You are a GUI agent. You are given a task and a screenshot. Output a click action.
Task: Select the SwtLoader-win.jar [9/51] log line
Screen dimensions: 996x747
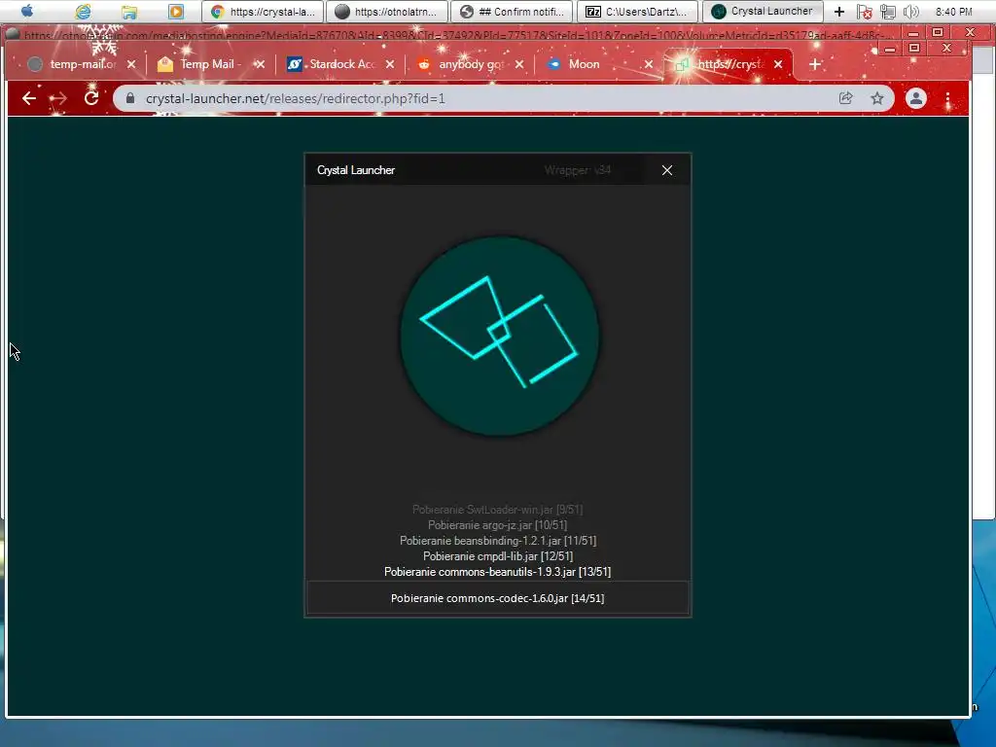(x=497, y=510)
